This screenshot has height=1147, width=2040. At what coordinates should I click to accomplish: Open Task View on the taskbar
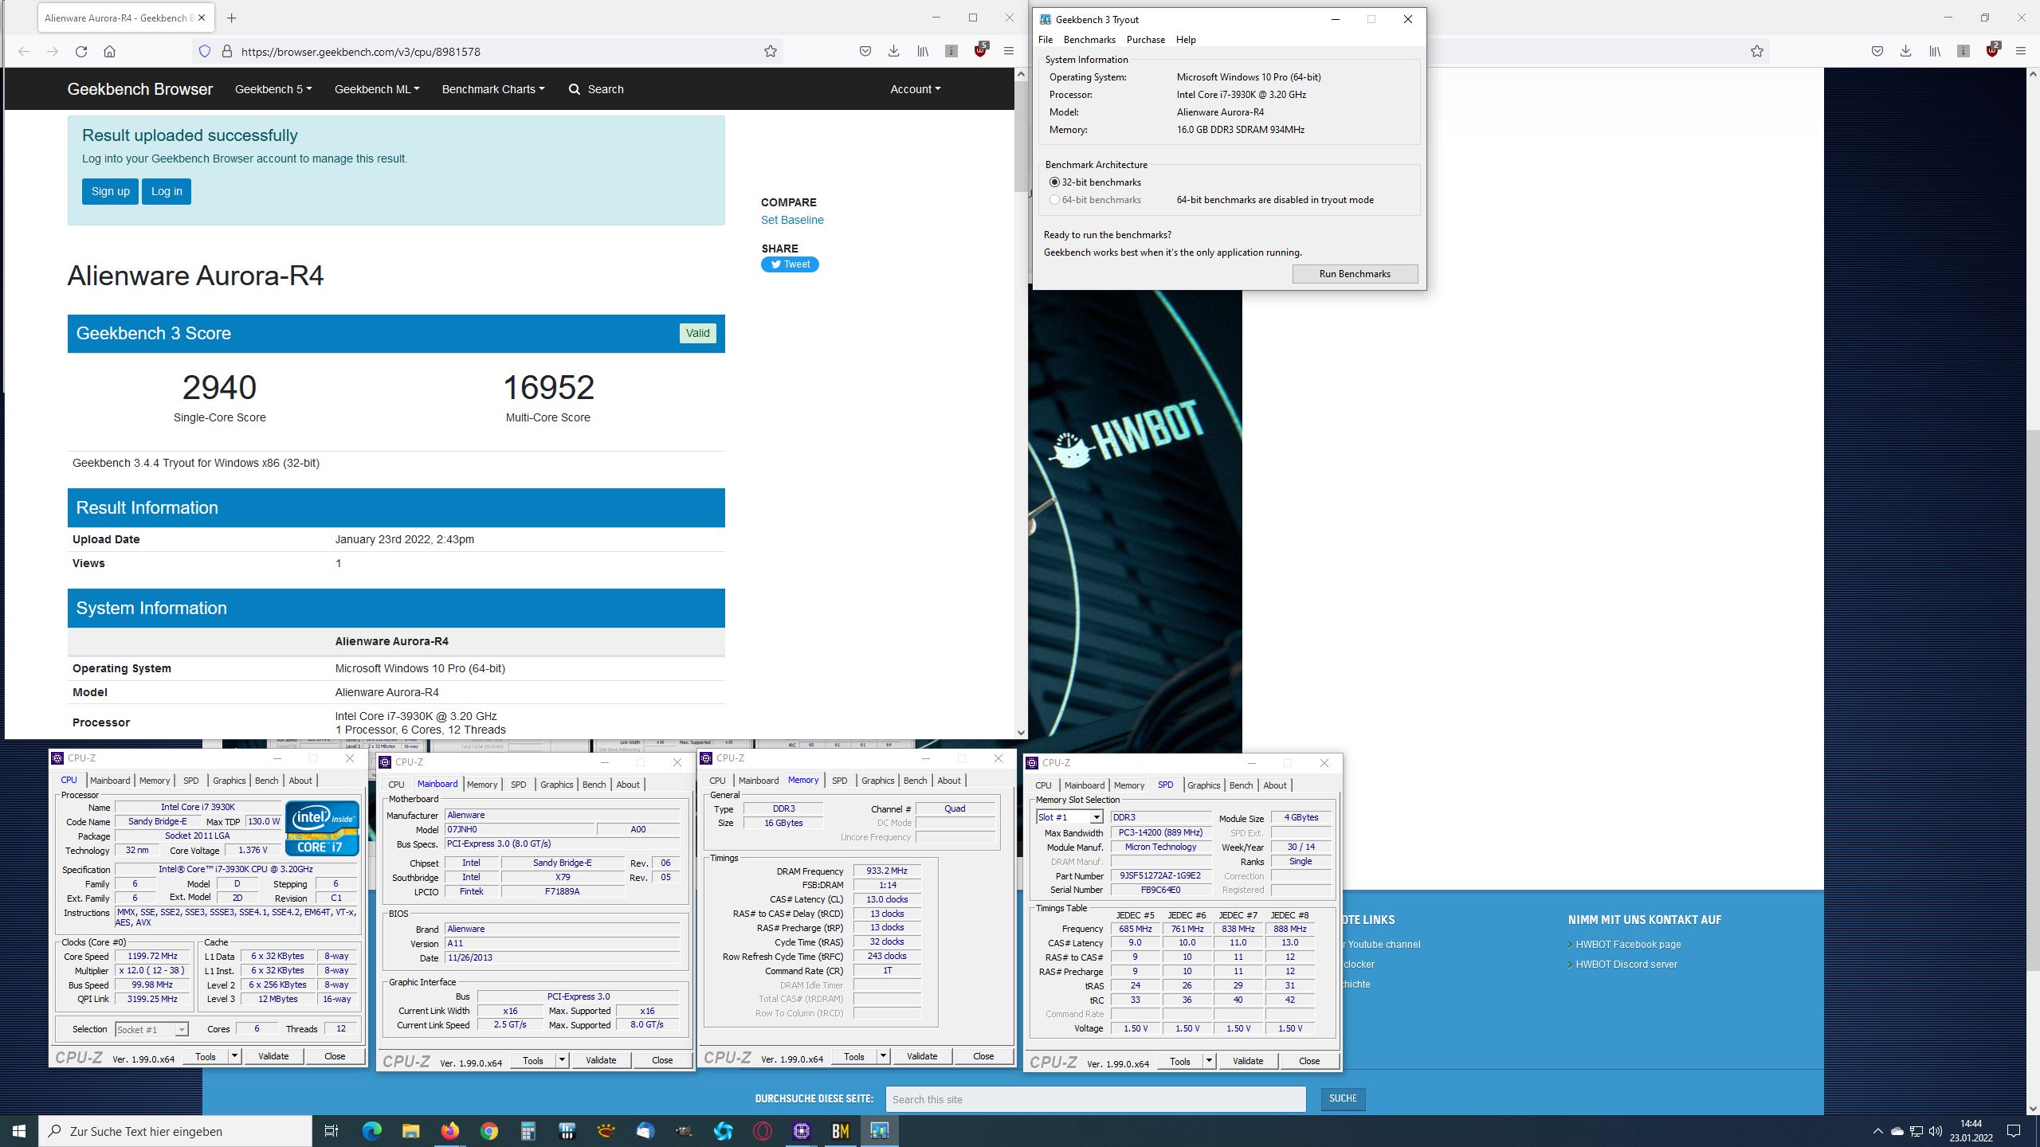331,1131
